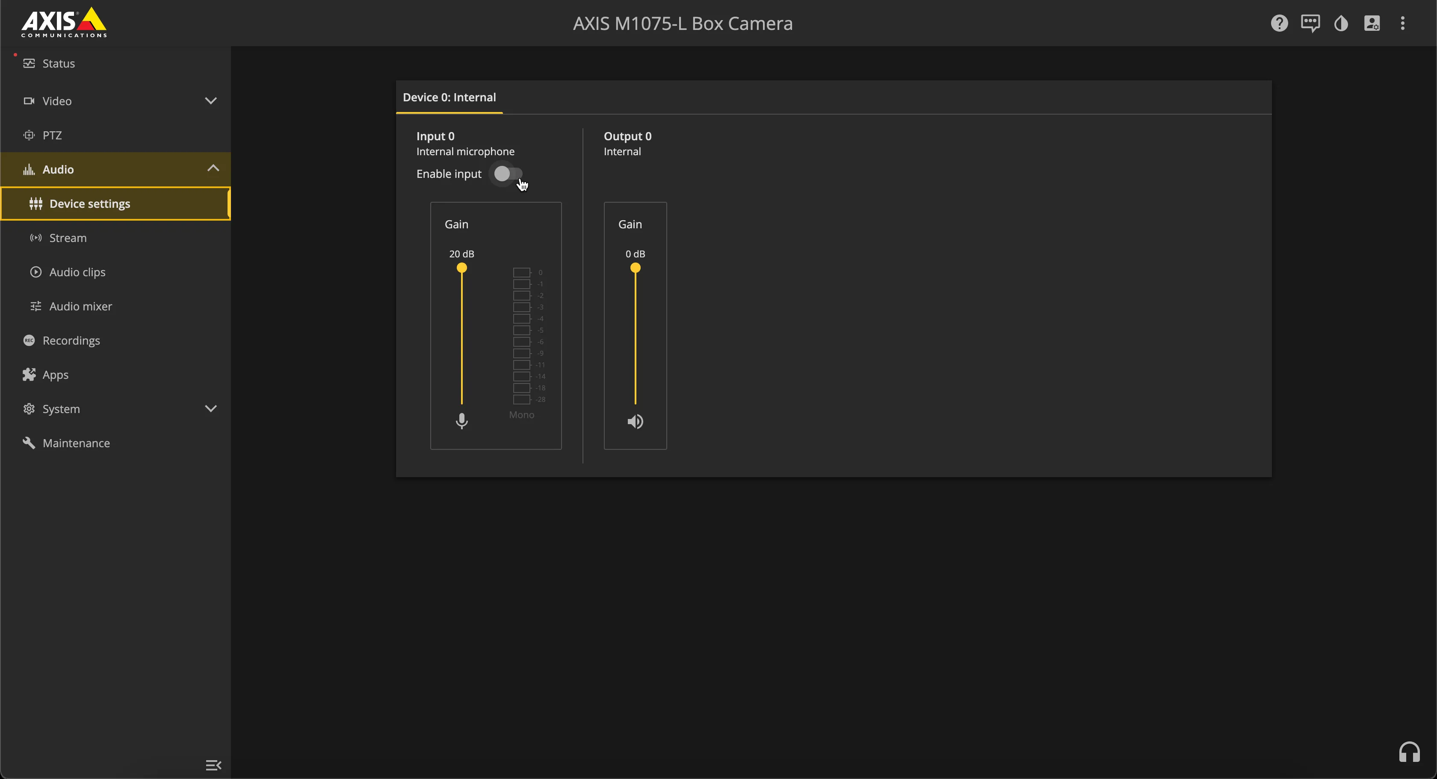This screenshot has width=1437, height=779.
Task: Click the Input 0 gain slider handle
Action: point(461,268)
